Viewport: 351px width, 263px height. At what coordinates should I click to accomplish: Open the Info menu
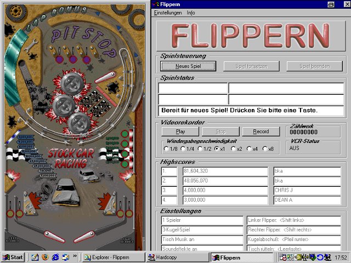click(191, 13)
